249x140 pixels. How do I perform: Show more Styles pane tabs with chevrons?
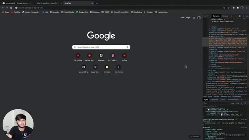click(x=242, y=100)
